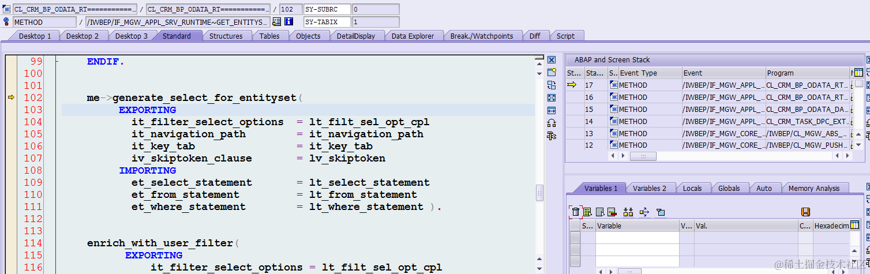Switch to the Desktop 3 tab
Viewport: 870px width, 274px height.
[x=132, y=36]
